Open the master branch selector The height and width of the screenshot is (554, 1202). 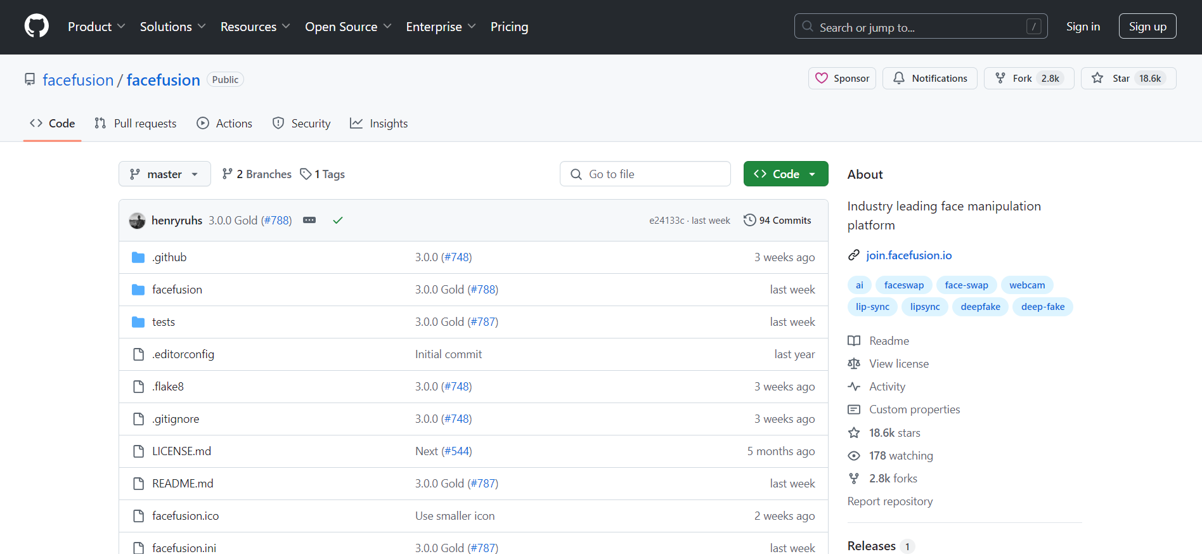click(x=165, y=174)
